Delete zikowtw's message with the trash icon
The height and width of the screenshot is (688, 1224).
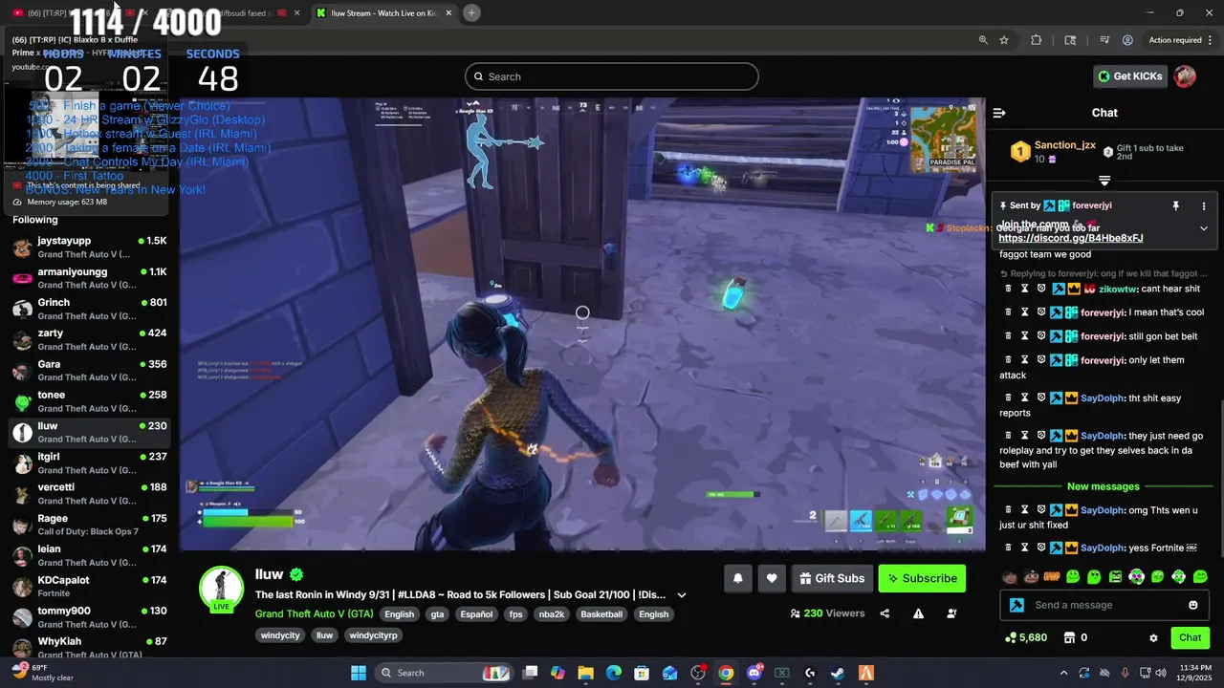click(x=1008, y=289)
